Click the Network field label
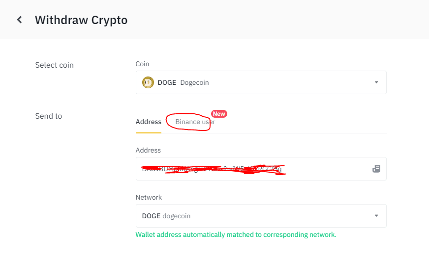429x258 pixels. coord(149,198)
